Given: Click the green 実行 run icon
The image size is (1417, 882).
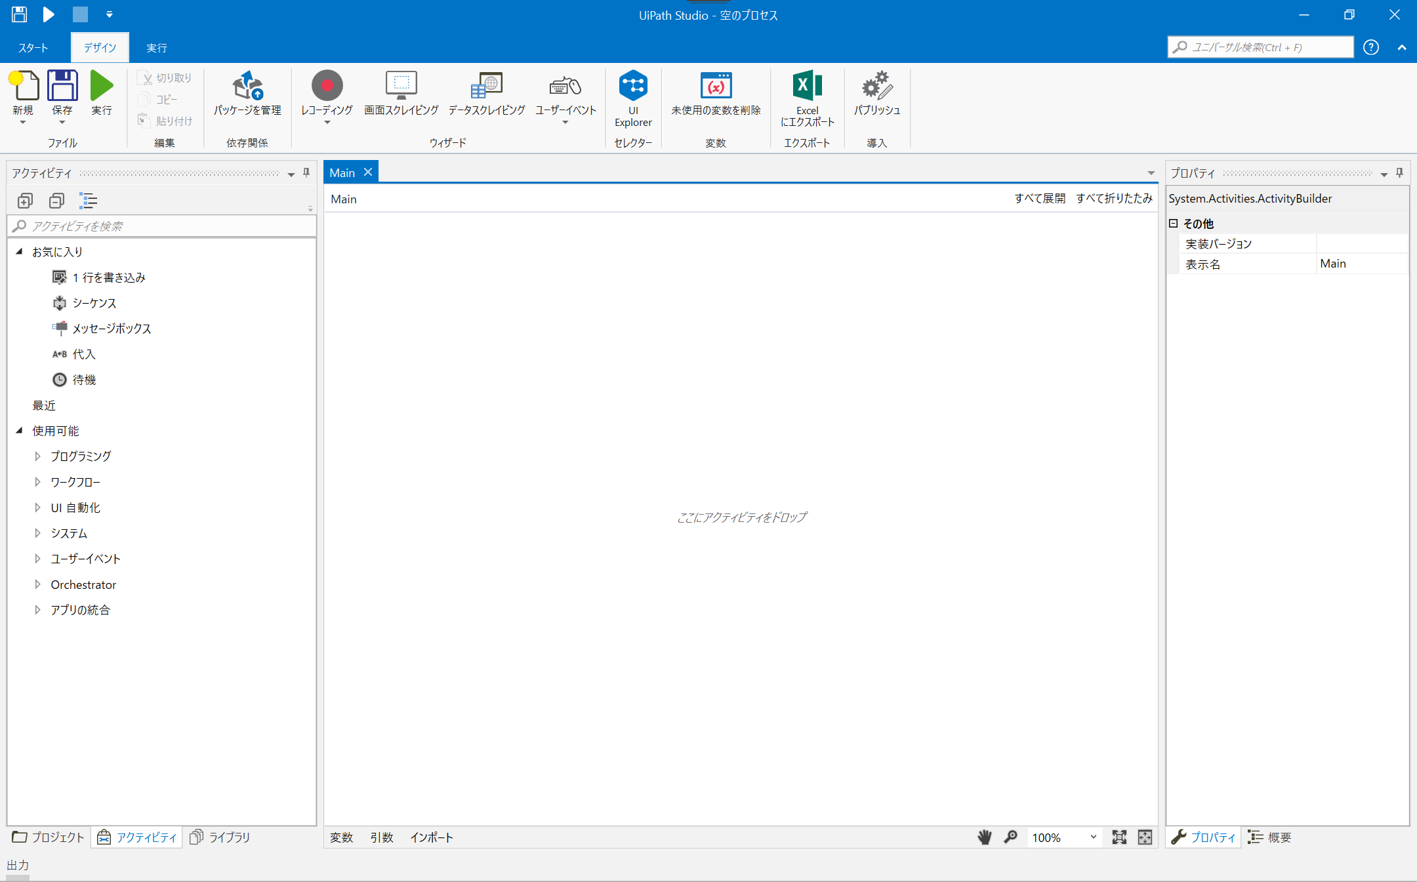Looking at the screenshot, I should click(x=102, y=85).
